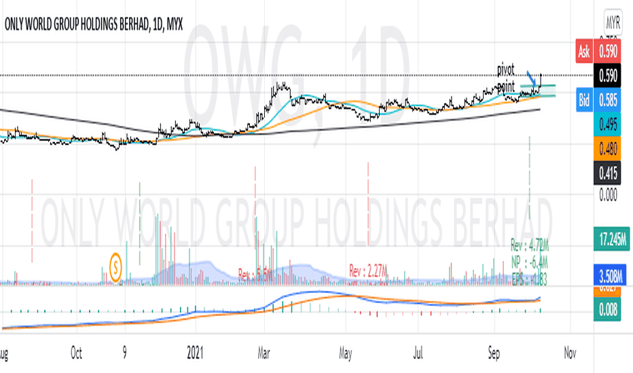
Task: Click the 'Nov' time axis label
Action: click(570, 353)
